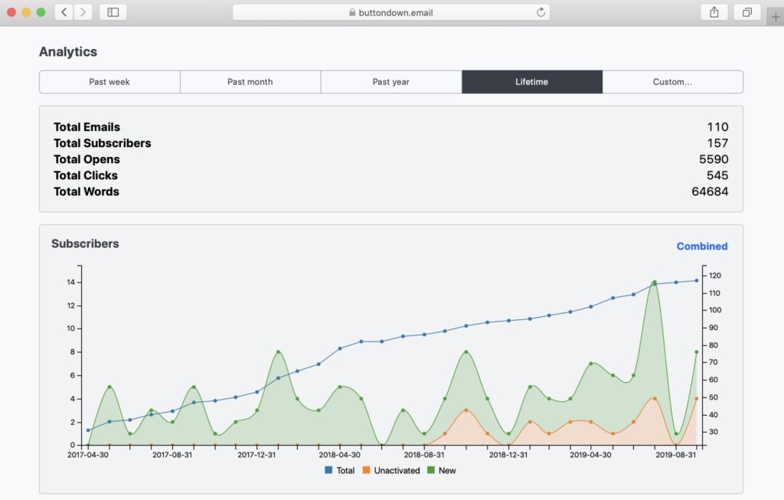This screenshot has width=784, height=500.
Task: Click the lock icon in address bar
Action: pos(352,12)
